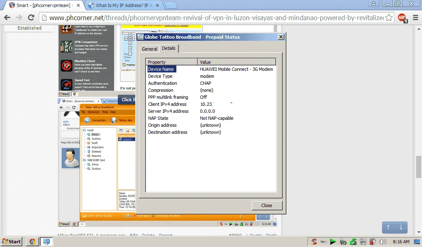The width and height of the screenshot is (422, 247).
Task: Select Inbox under SIM/USIM Card
Action: coord(95,165)
